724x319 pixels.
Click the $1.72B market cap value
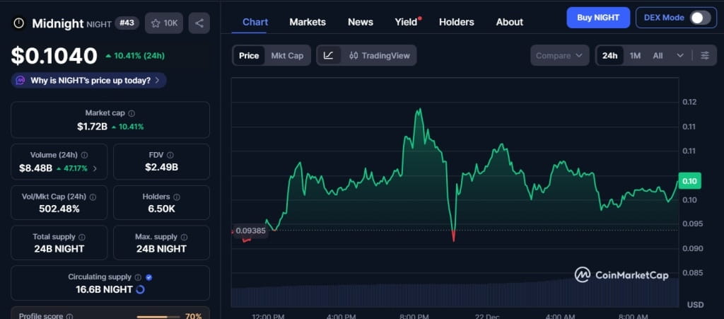coord(93,126)
